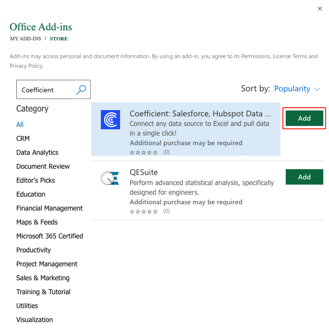Screen dimensions: 329x336
Task: Click the search magnifier icon
Action: pos(81,89)
